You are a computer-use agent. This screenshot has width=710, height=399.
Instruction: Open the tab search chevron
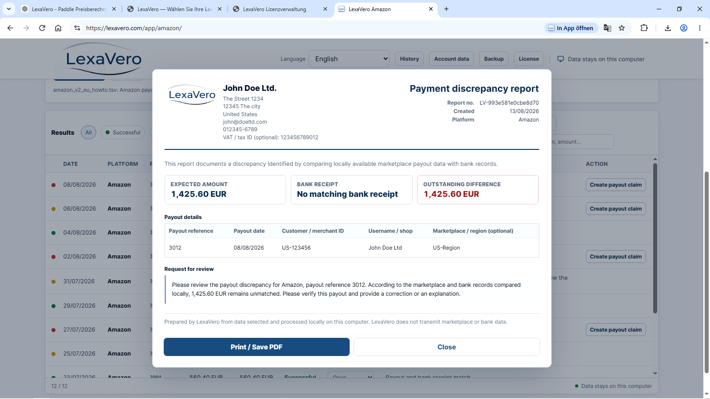(9, 9)
